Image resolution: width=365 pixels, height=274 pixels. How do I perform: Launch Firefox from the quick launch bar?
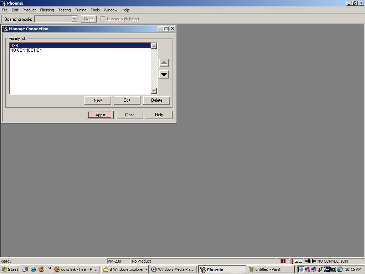[41, 269]
